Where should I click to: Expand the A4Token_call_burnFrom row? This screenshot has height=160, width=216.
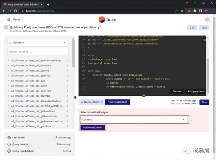pyautogui.click(x=8, y=91)
